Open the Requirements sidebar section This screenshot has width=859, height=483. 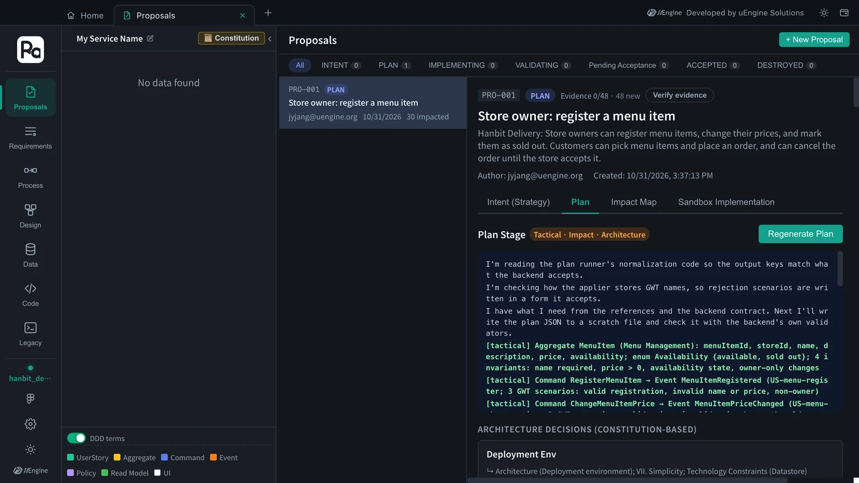coord(31,137)
